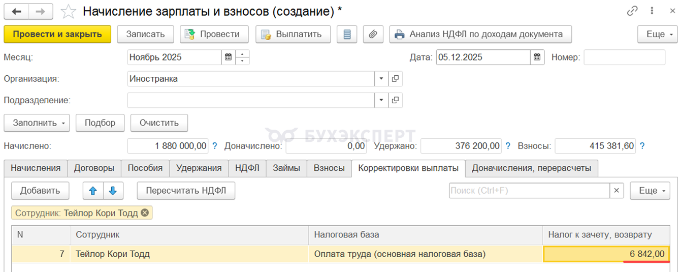
Task: Focus the empty Номер field
Action: [x=624, y=57]
